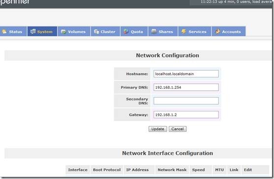274x179 pixels.
Task: Click the uptime status text in header
Action: 237,2
